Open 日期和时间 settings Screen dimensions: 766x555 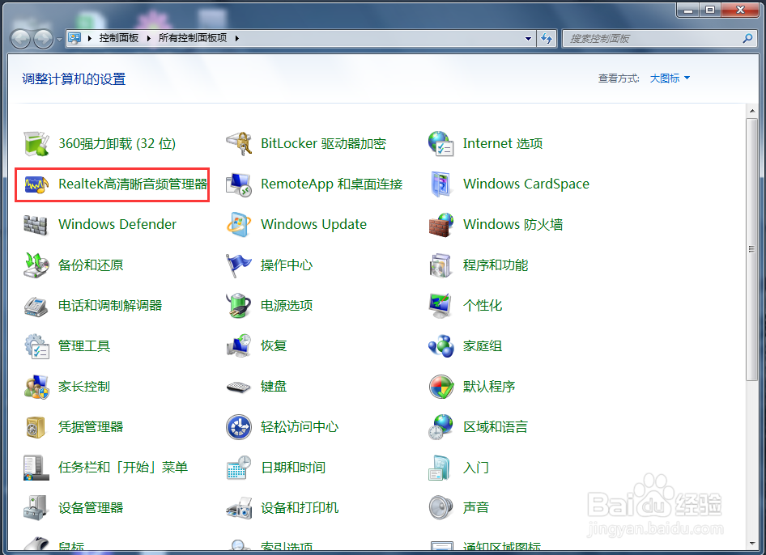click(293, 467)
